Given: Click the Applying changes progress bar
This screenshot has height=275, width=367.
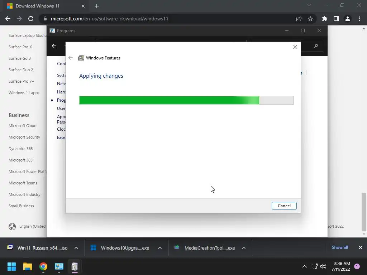Looking at the screenshot, I should [186, 100].
